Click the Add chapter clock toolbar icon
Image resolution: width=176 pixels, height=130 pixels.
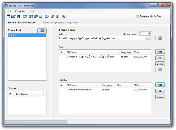(47, 16)
